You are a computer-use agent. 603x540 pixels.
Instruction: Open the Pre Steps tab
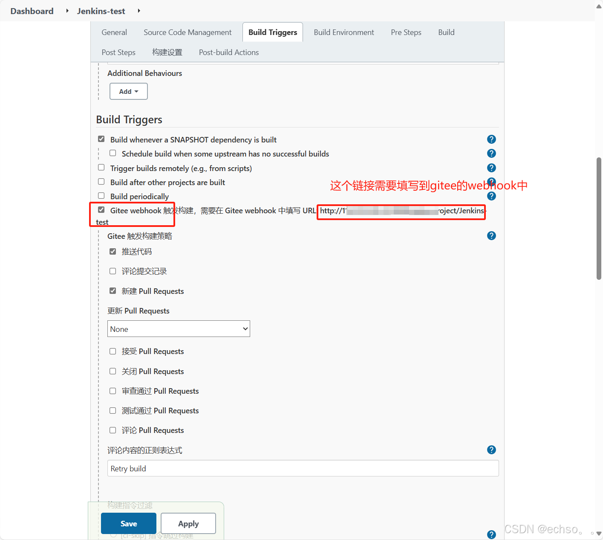coord(406,32)
